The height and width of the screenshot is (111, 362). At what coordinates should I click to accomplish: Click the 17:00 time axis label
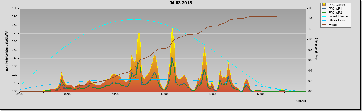coord(260,94)
